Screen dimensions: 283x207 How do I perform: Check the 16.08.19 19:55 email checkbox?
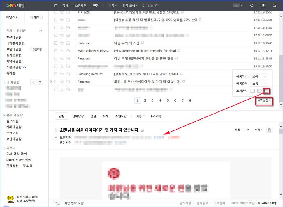point(56,66)
